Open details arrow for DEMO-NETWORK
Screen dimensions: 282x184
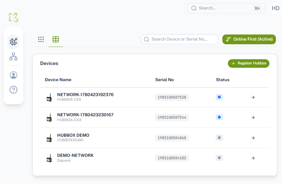pos(253,158)
